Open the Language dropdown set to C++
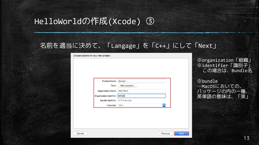259x145 pixels. click(142, 105)
